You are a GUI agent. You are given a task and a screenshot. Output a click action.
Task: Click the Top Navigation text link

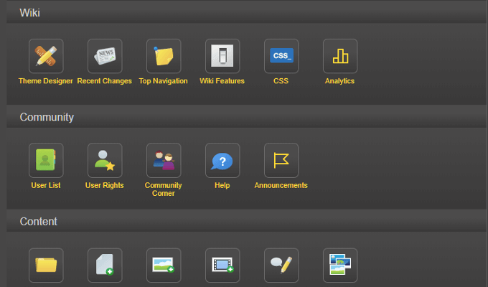click(164, 81)
